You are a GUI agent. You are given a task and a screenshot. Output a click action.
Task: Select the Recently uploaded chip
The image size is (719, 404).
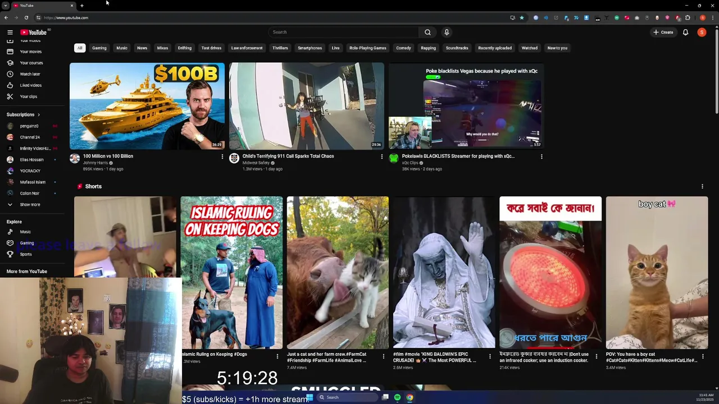coord(495,48)
